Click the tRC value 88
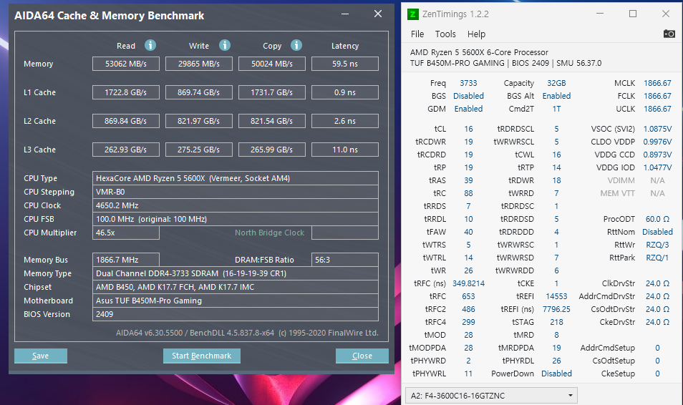 (468, 193)
